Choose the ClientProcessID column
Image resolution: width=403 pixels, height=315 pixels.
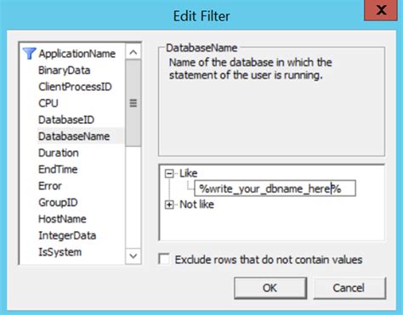pos(75,87)
